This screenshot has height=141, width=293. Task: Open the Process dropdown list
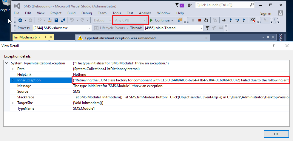click(90, 28)
